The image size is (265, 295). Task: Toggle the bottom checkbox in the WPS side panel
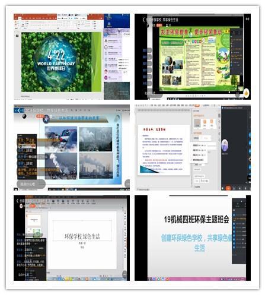coord(194,186)
